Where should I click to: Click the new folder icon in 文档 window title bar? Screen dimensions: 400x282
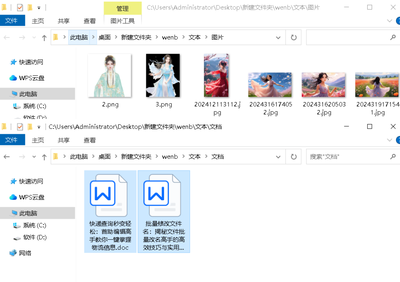pos(30,127)
